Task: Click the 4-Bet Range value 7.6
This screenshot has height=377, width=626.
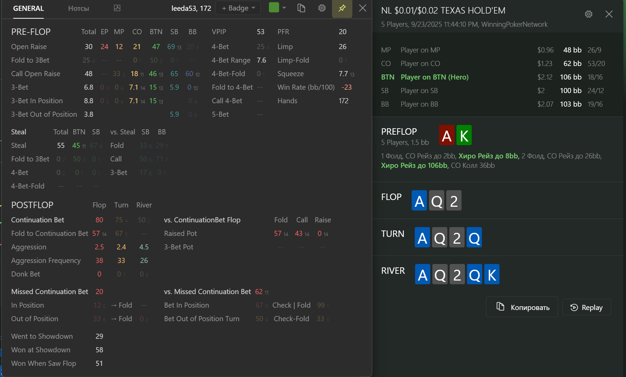Action: tap(261, 60)
